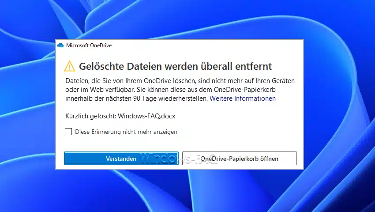The height and width of the screenshot is (212, 375).
Task: Open 'OneDrive-Papierkorb öffnen' button
Action: point(240,159)
